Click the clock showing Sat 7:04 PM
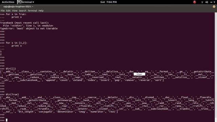 coord(108,2)
